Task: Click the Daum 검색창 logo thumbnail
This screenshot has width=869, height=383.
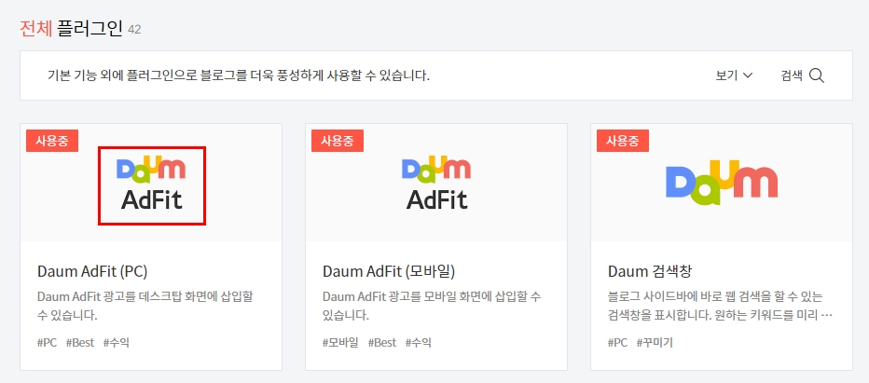Action: click(x=722, y=182)
